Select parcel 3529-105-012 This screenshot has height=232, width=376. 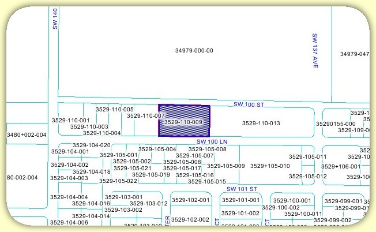pos(307,176)
